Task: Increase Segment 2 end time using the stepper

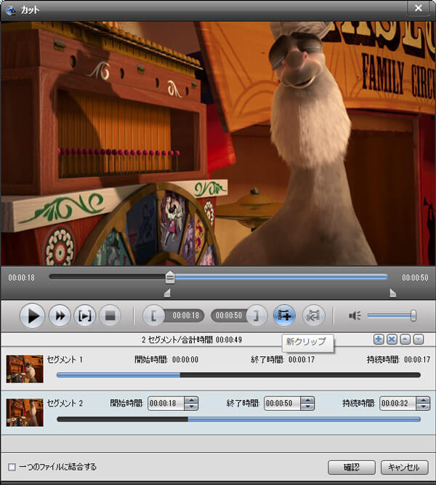Action: [307, 400]
